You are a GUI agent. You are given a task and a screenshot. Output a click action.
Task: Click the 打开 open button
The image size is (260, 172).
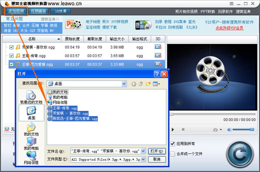[x=157, y=151]
